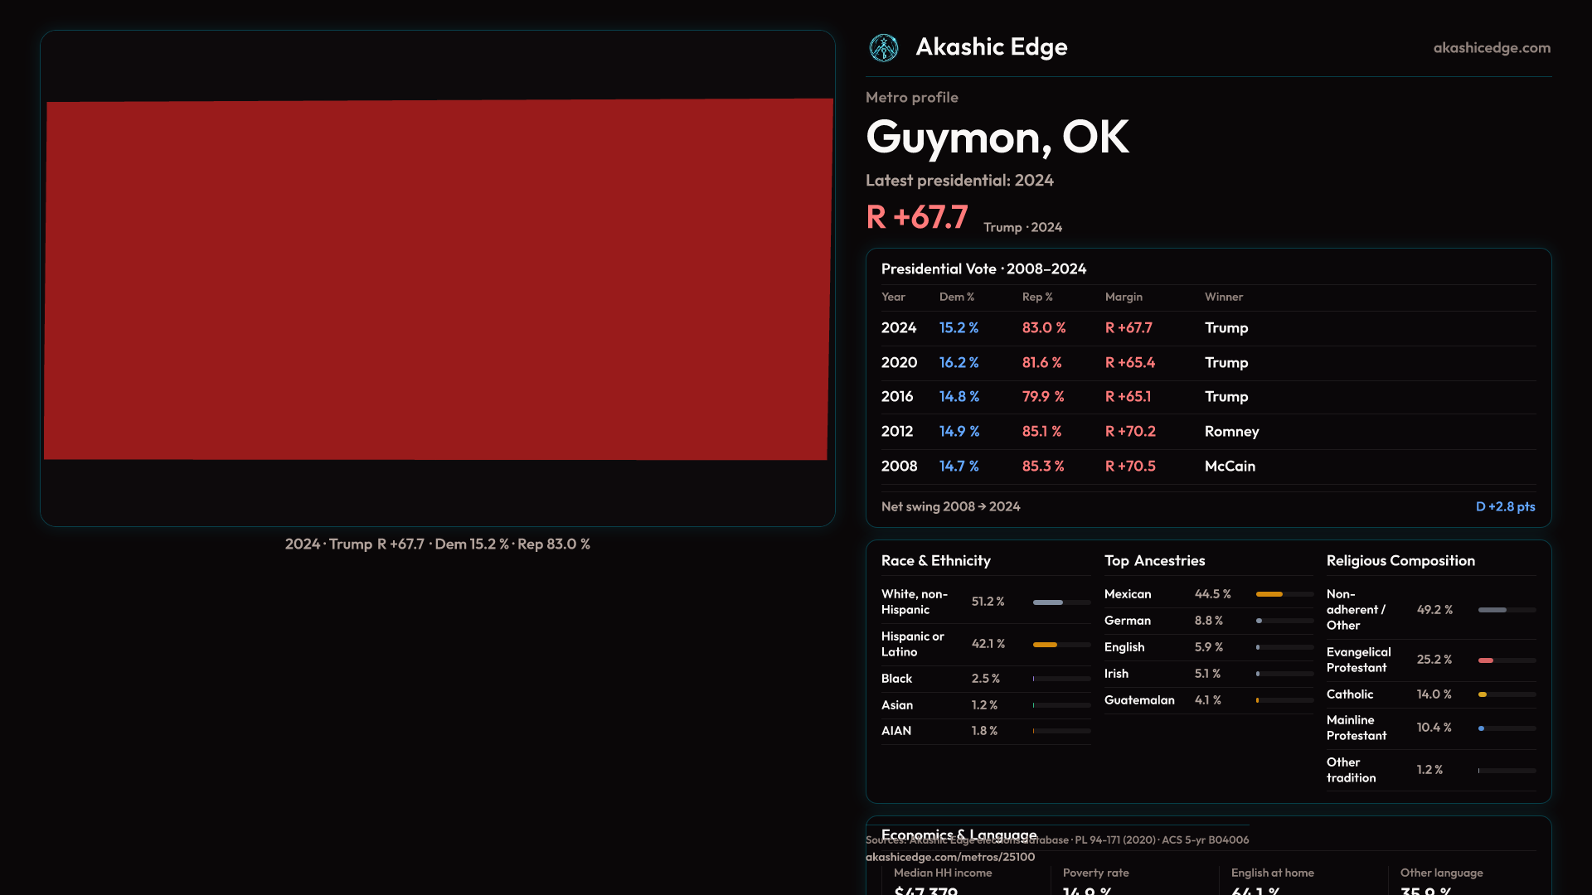Viewport: 1592px width, 895px height.
Task: Click the Race & Ethnicity heading
Action: (935, 561)
